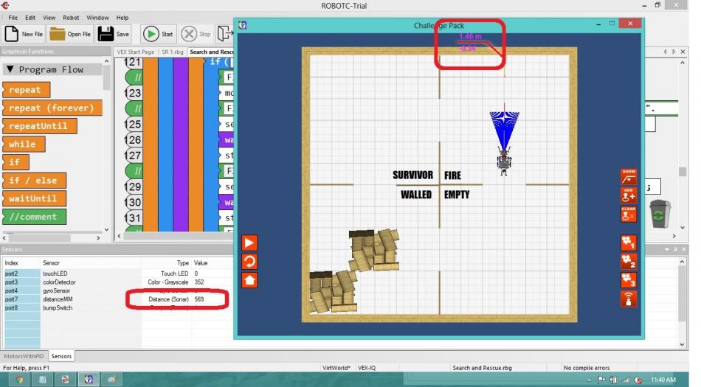Image resolution: width=701 pixels, height=387 pixels.
Task: Show hidden tray icons arrow
Action: [589, 380]
